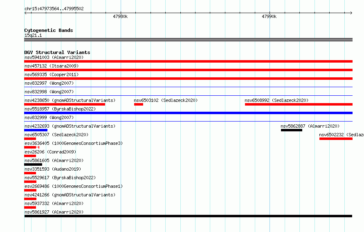Click the DGV Structural Variants track title
Image resolution: width=364 pixels, height=232 pixels.
(x=57, y=52)
